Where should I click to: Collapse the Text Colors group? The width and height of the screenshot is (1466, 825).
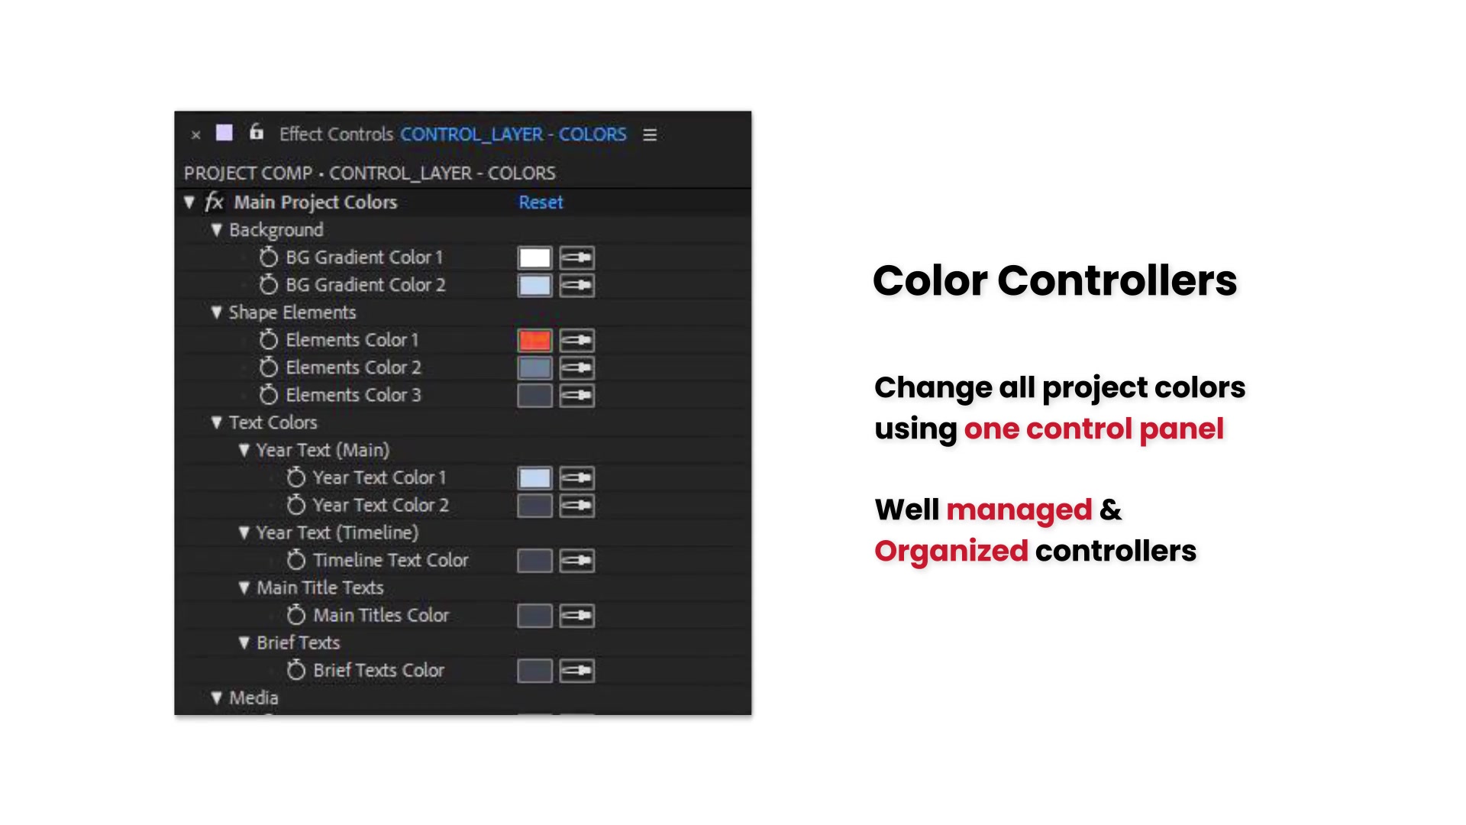pos(215,422)
